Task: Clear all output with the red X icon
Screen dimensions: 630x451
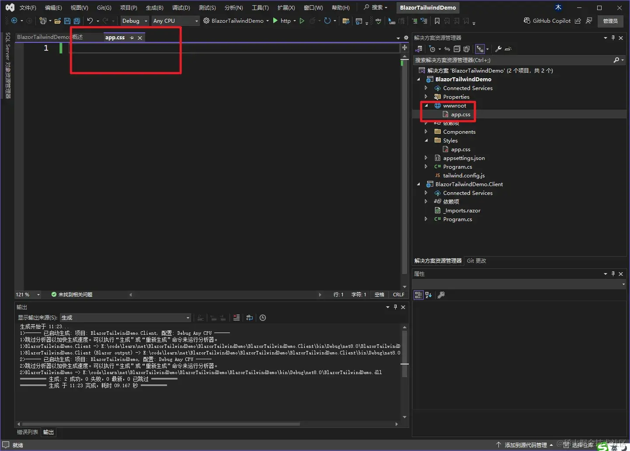Action: 237,318
